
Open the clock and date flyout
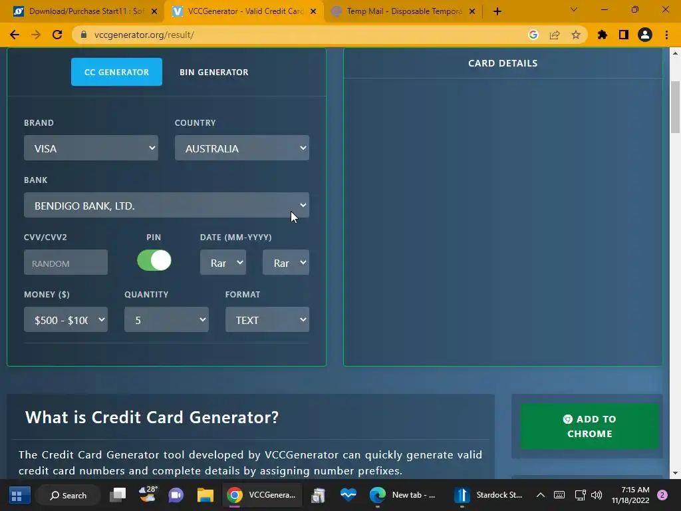click(x=630, y=495)
